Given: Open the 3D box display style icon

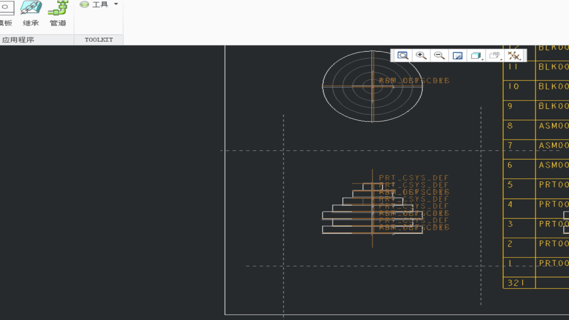Looking at the screenshot, I should 476,56.
